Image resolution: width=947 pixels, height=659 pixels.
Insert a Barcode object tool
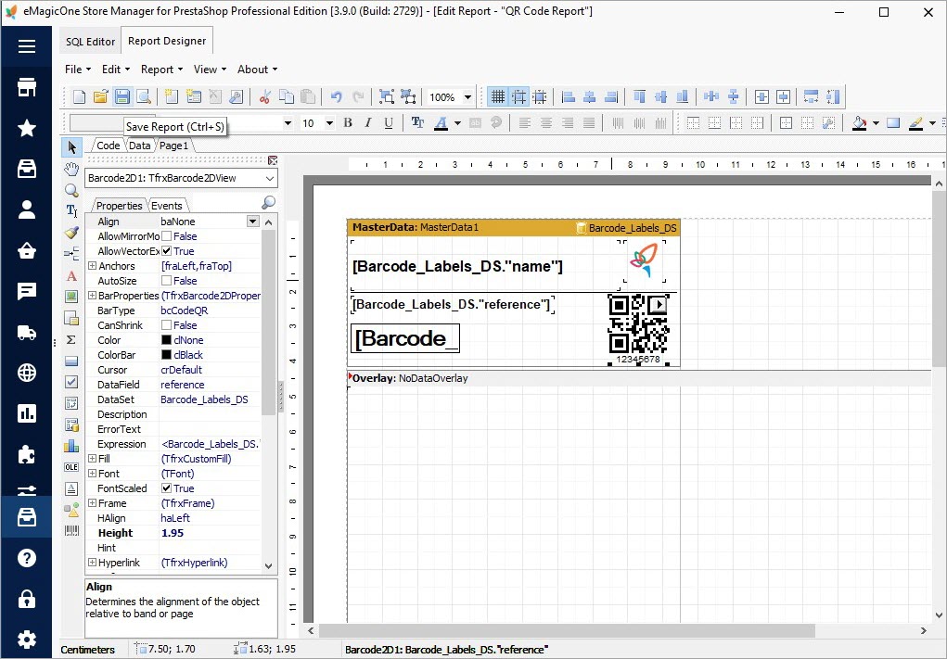coord(71,530)
